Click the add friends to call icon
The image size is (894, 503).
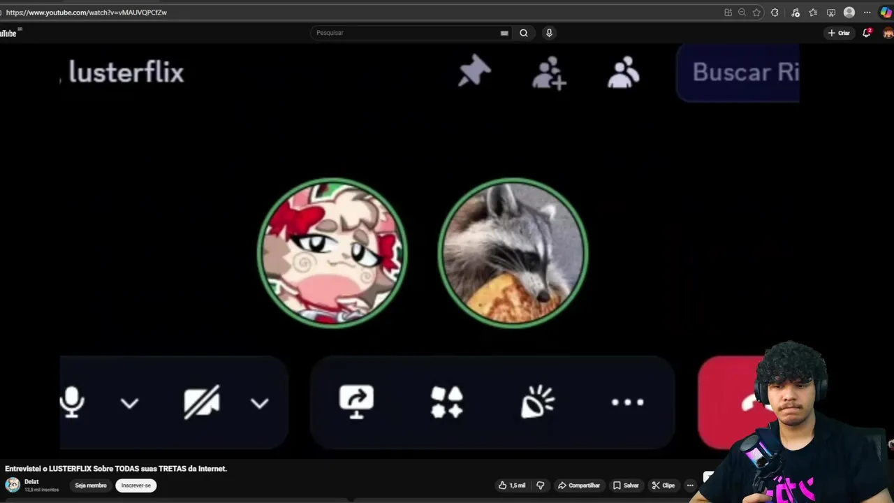(549, 73)
